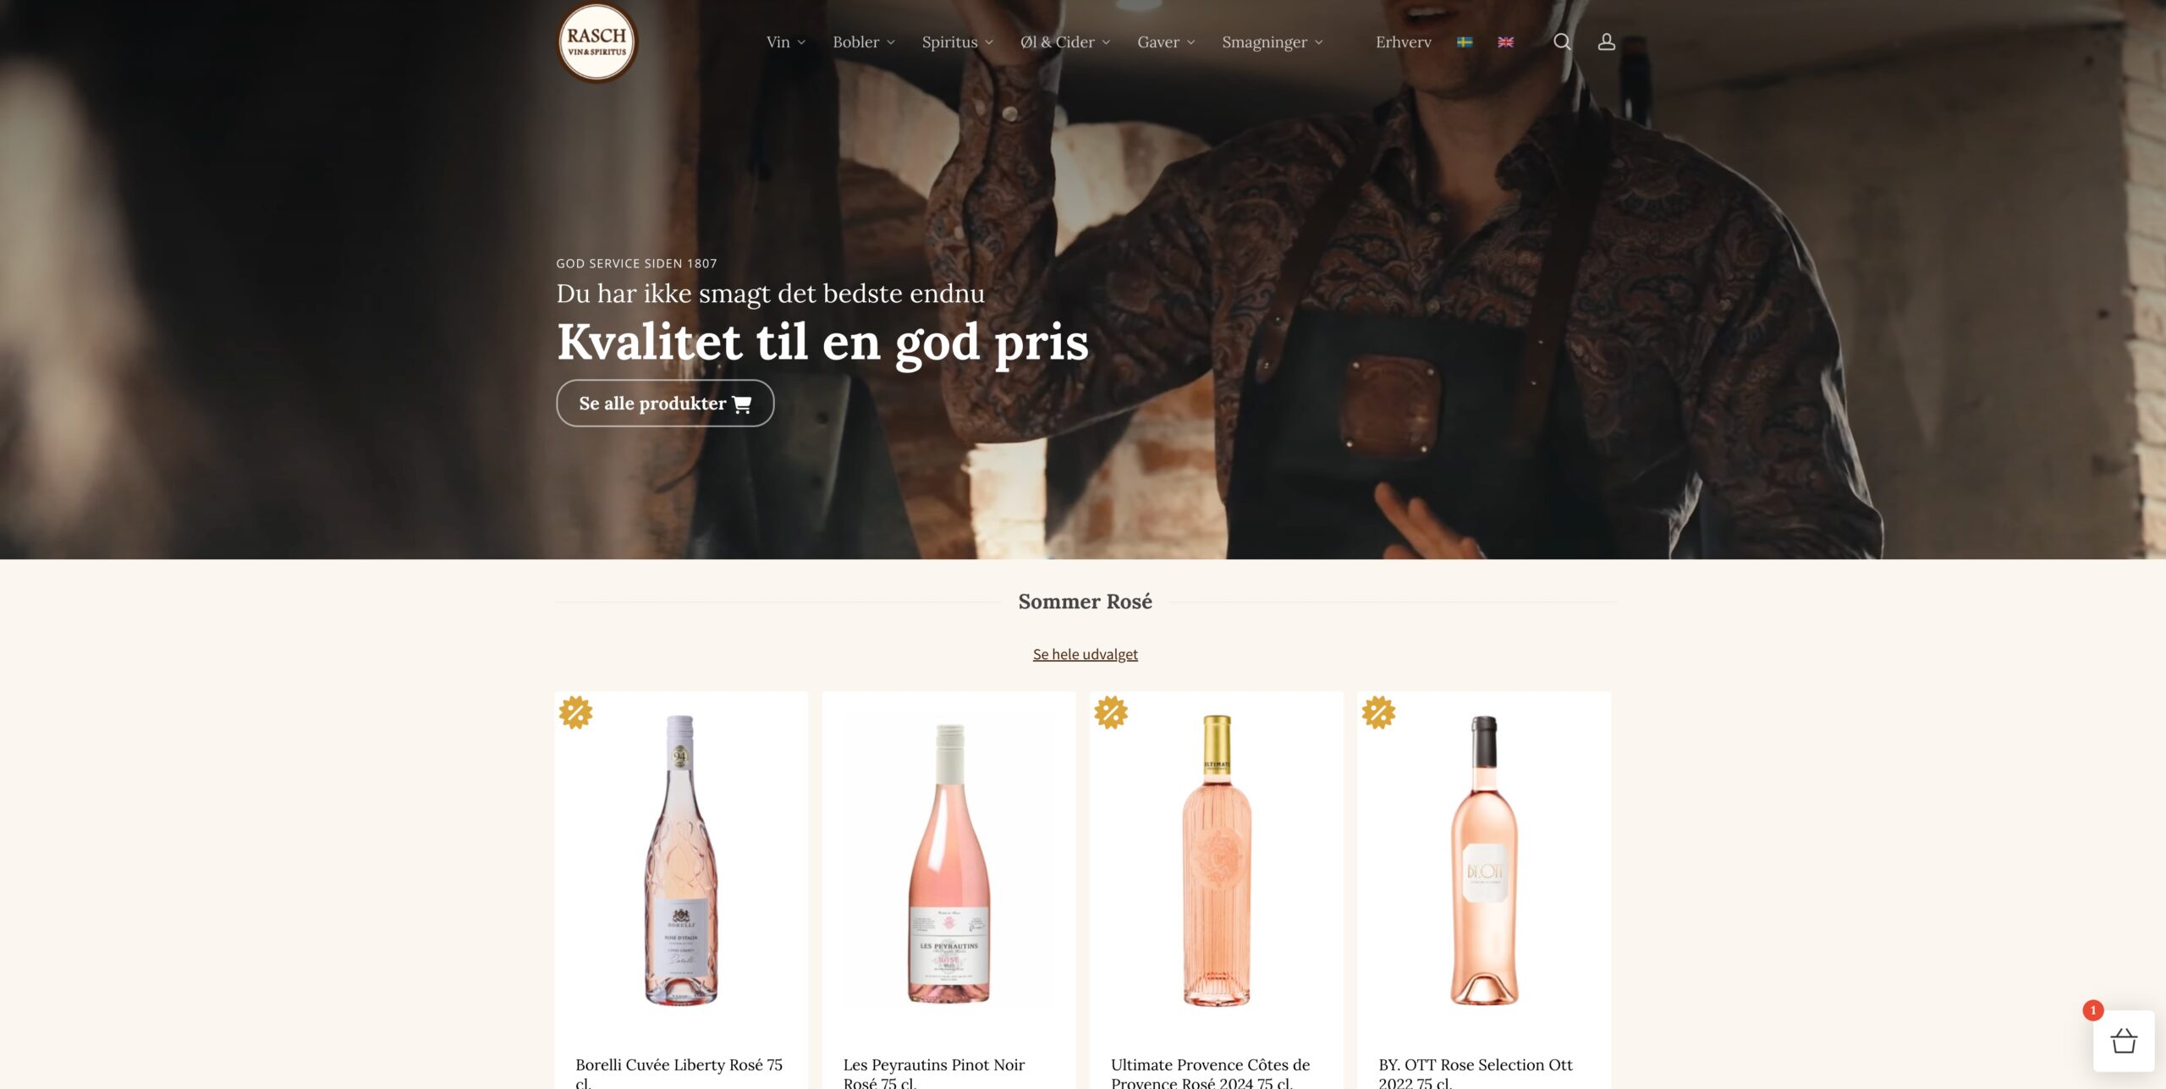Click the Se alle produkter button
2166x1089 pixels.
pos(665,404)
